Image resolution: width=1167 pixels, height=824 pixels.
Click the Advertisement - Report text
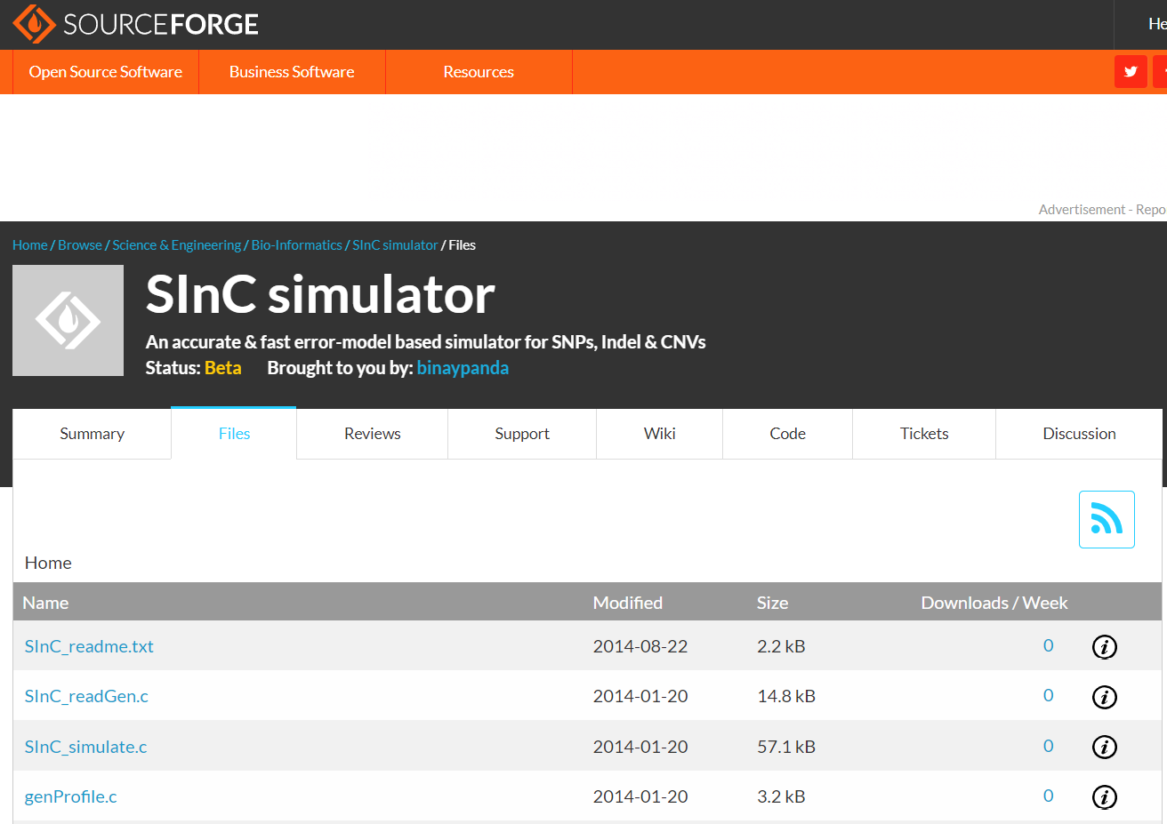pyautogui.click(x=1102, y=210)
